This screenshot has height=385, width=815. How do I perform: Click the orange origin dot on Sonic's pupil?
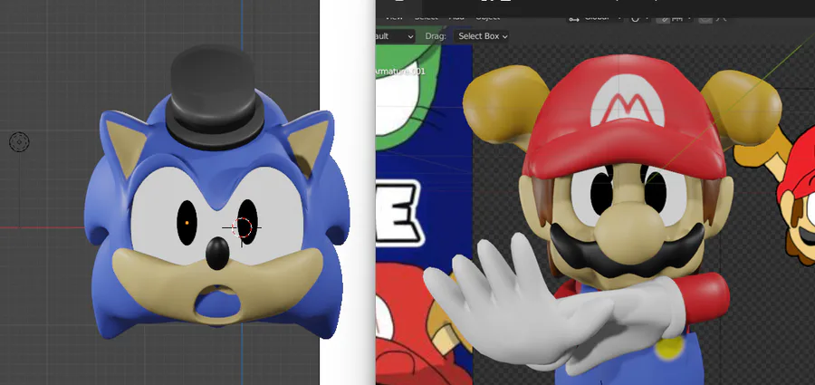[x=187, y=223]
